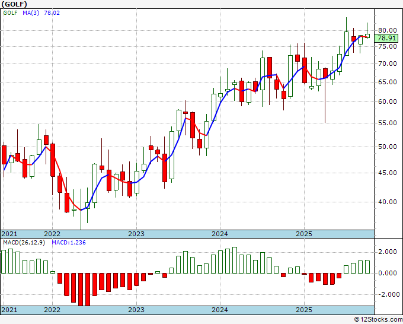Screen dimensions: 403x324
Task: Click the 0.000 MACD axis label
Action: click(x=388, y=273)
